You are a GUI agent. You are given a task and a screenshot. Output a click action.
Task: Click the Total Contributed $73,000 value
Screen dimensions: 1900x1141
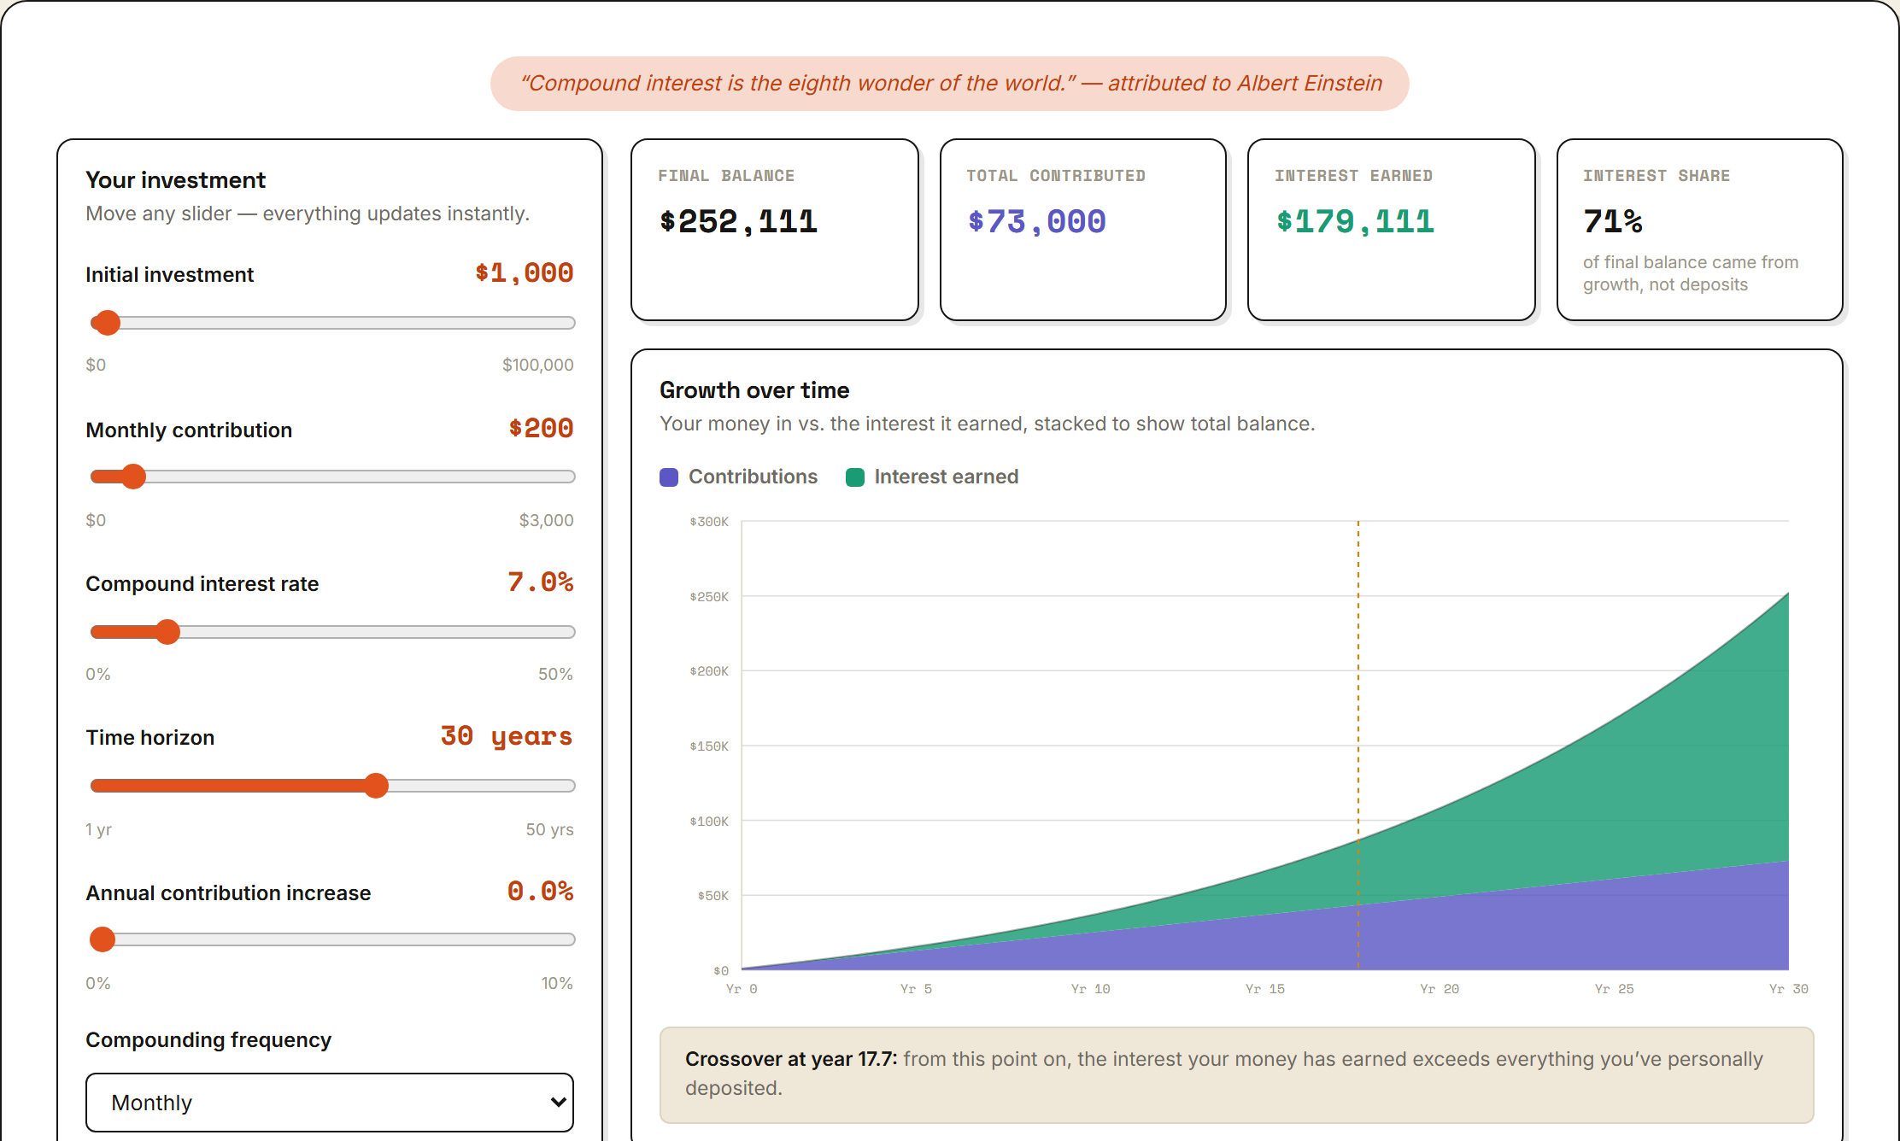(x=1036, y=222)
